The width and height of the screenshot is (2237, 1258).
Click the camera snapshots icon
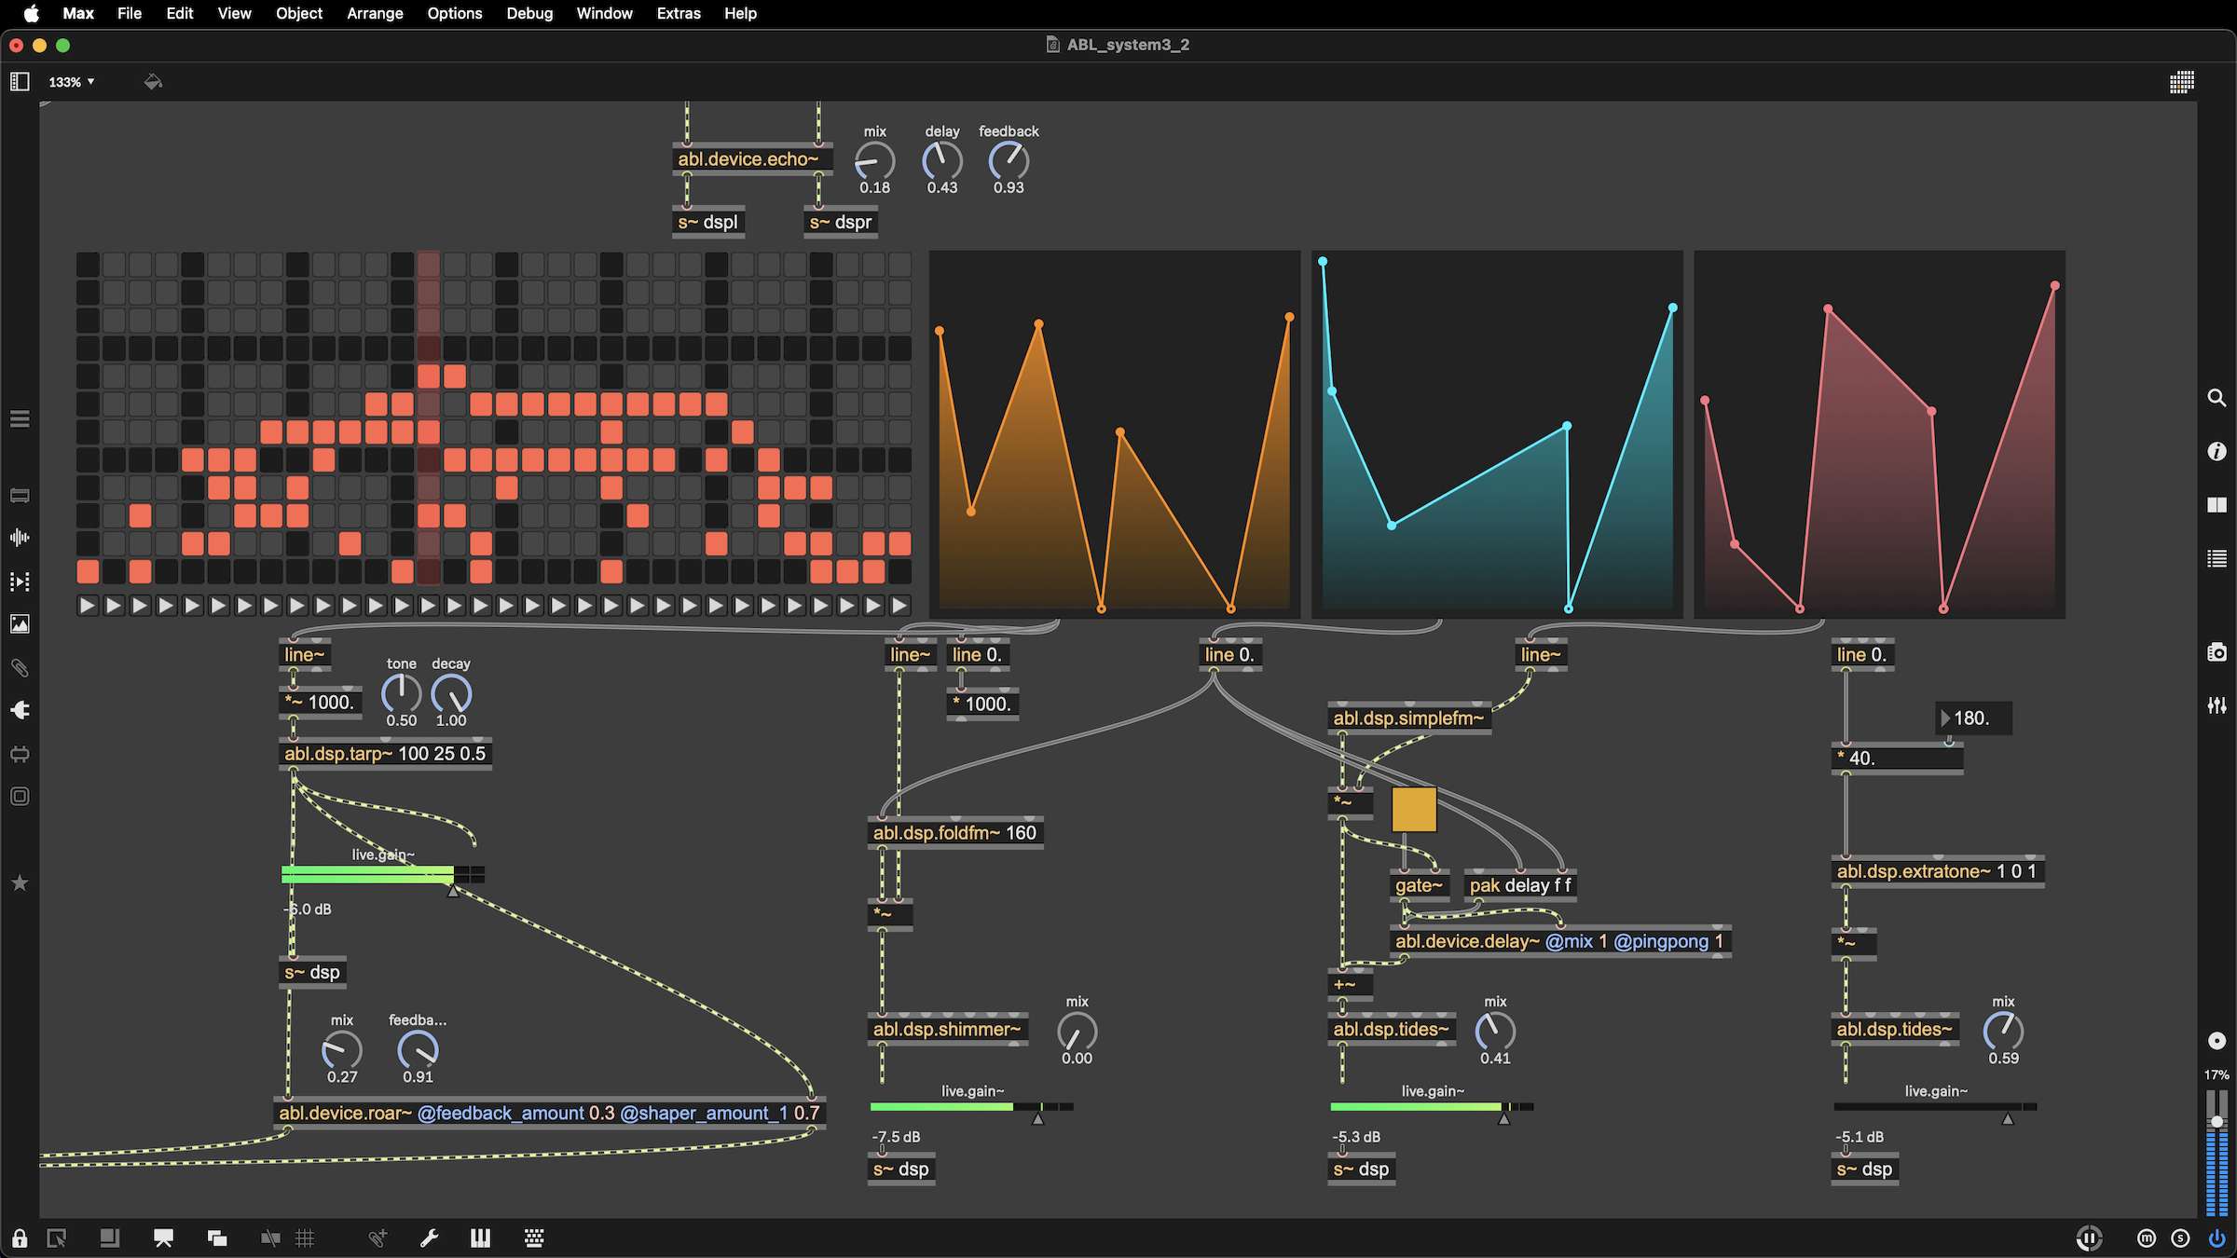coord(2216,652)
